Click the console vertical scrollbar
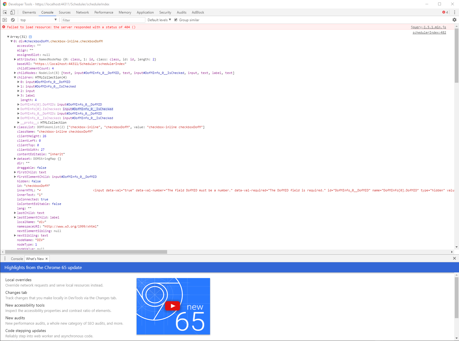 point(456,56)
